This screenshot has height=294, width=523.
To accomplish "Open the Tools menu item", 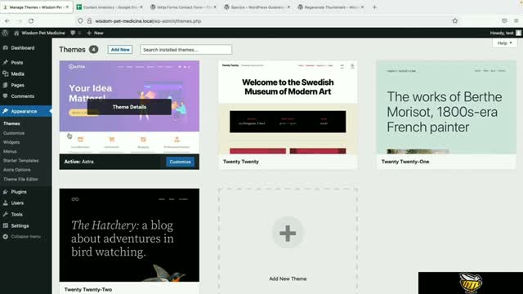I will point(16,214).
